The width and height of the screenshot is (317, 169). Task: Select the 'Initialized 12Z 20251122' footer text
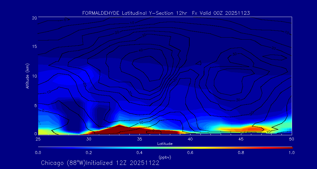[x=123, y=163]
